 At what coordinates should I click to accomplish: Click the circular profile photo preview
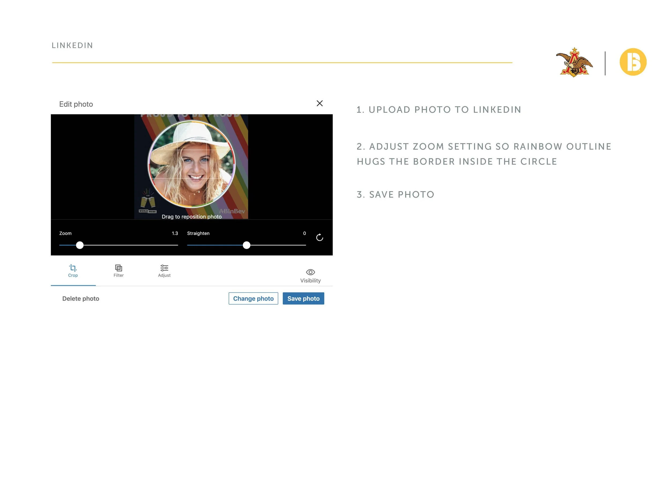[x=191, y=164]
